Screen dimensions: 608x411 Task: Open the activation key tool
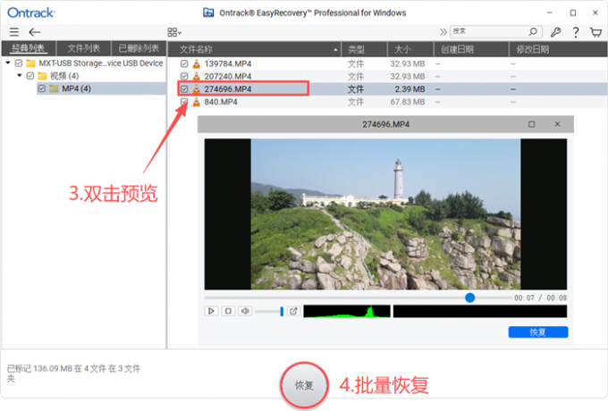(555, 32)
